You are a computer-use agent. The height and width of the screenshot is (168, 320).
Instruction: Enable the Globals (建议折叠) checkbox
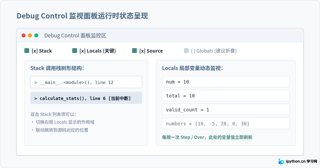[x=186, y=51]
